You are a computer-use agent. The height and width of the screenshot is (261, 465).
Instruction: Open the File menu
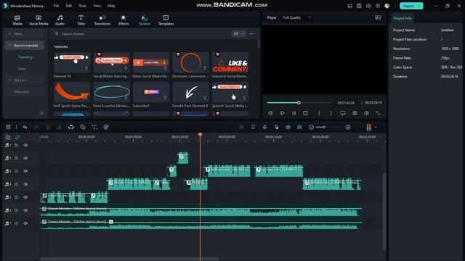click(x=56, y=6)
